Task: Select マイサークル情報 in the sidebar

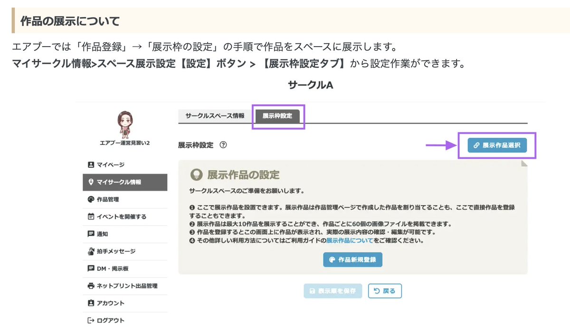Action: 125,182
